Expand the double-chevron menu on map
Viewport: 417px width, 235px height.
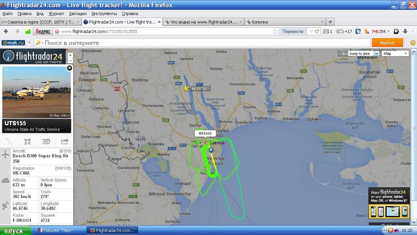(343, 52)
